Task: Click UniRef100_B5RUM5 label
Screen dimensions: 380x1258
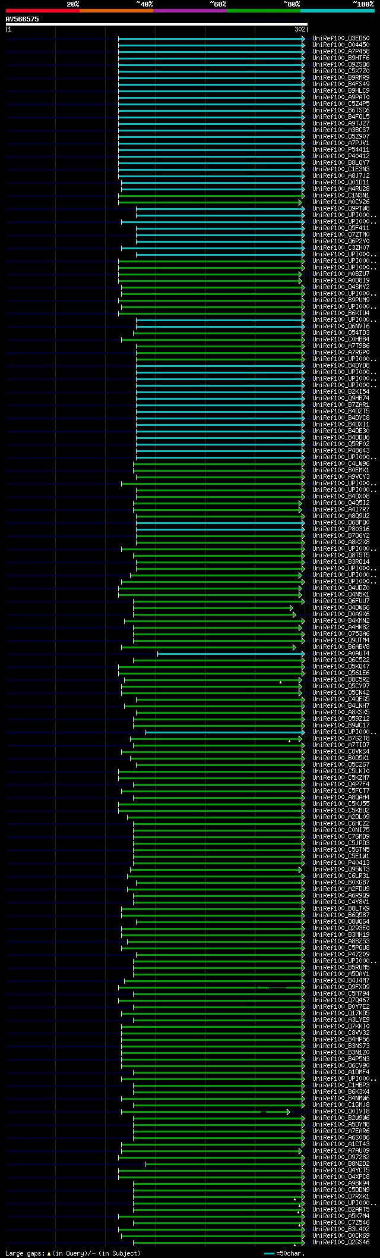Action: tap(341, 967)
